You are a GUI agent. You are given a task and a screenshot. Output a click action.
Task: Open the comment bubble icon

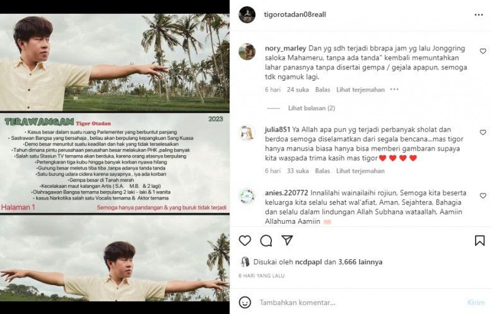click(266, 241)
